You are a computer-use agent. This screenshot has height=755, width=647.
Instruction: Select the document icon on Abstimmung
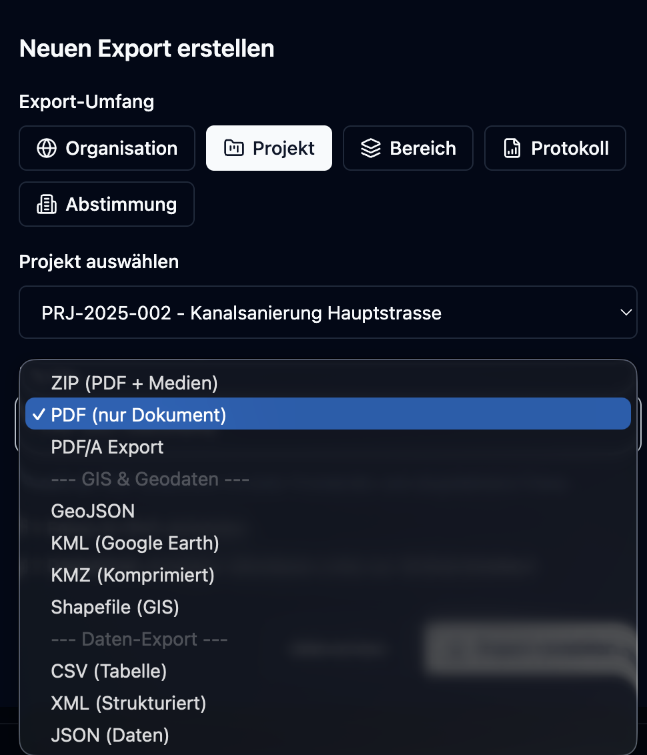coord(47,204)
